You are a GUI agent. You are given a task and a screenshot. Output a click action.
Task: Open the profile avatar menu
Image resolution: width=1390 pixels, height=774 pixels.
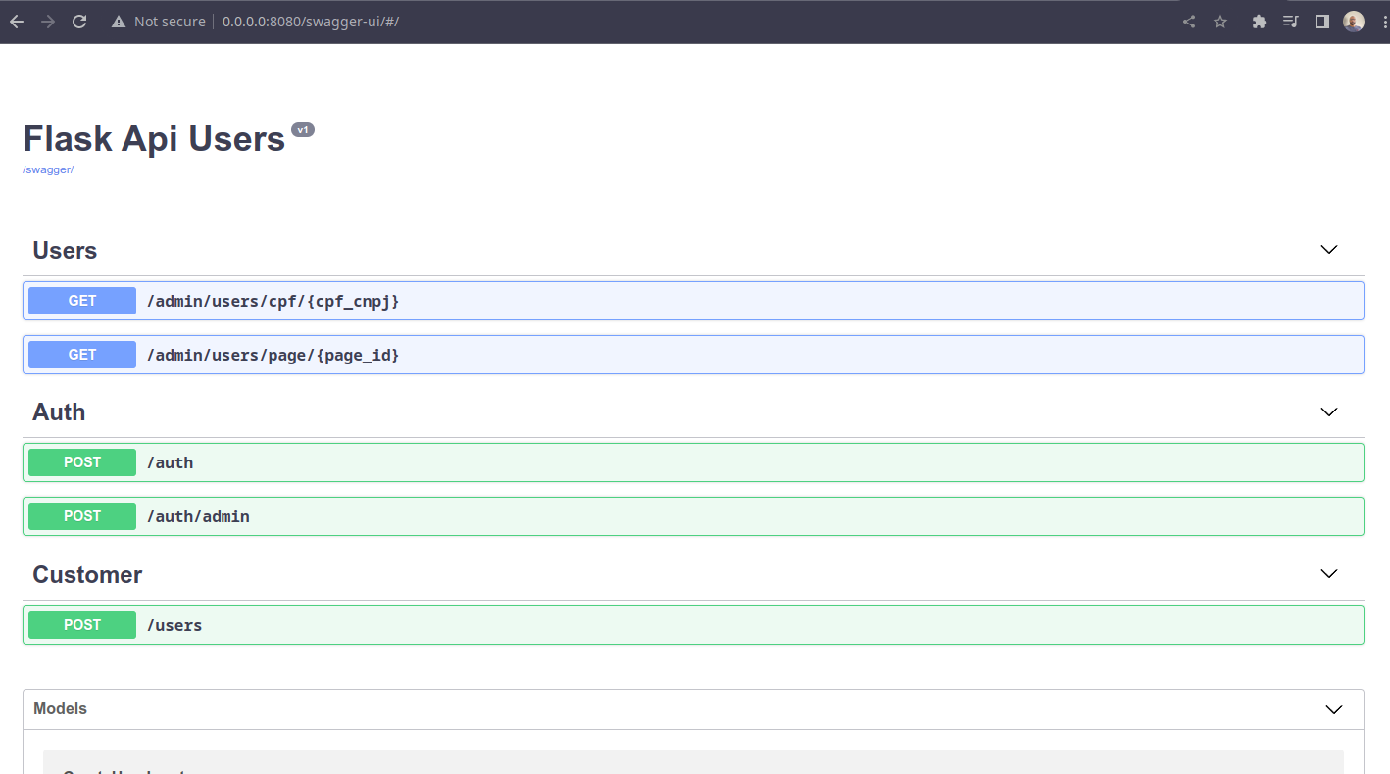tap(1354, 22)
